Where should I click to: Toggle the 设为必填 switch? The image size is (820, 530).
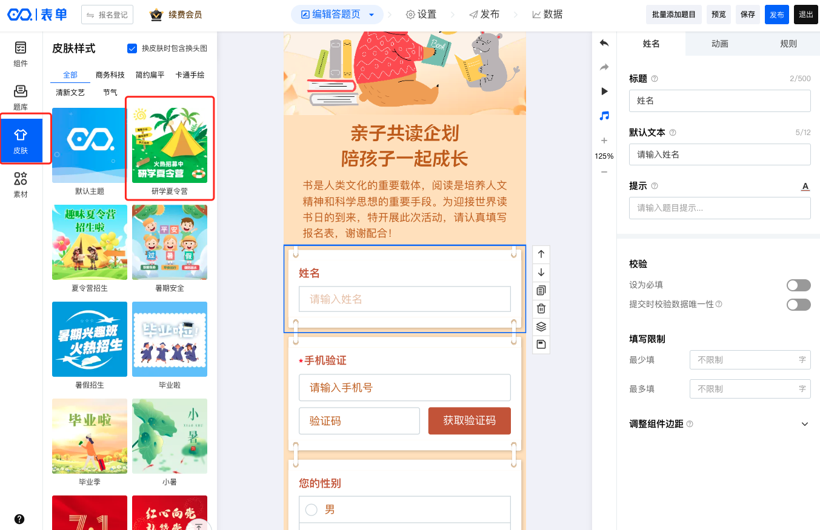coord(798,285)
